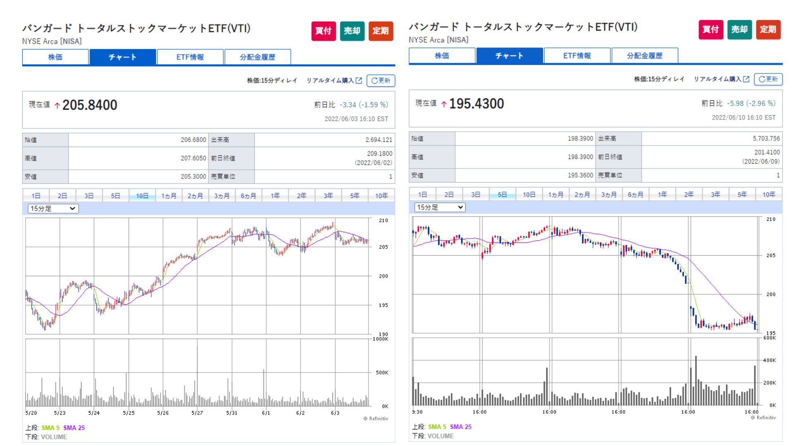Screen dimensions: 794x446
Task: Click the low price 195.3600
Action: coord(580,176)
